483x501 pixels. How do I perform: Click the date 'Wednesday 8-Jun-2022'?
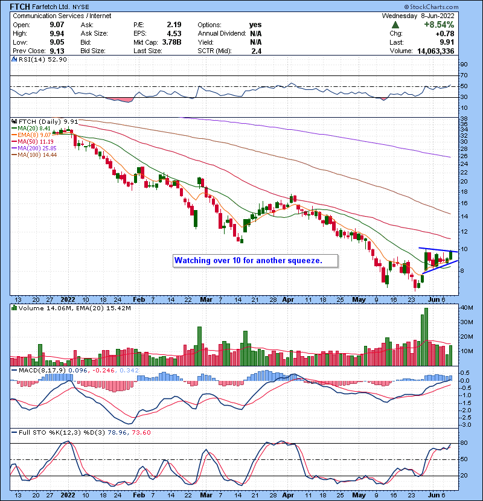[418, 16]
